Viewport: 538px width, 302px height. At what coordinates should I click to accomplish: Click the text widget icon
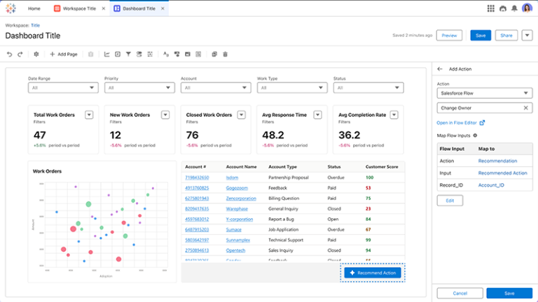point(166,54)
